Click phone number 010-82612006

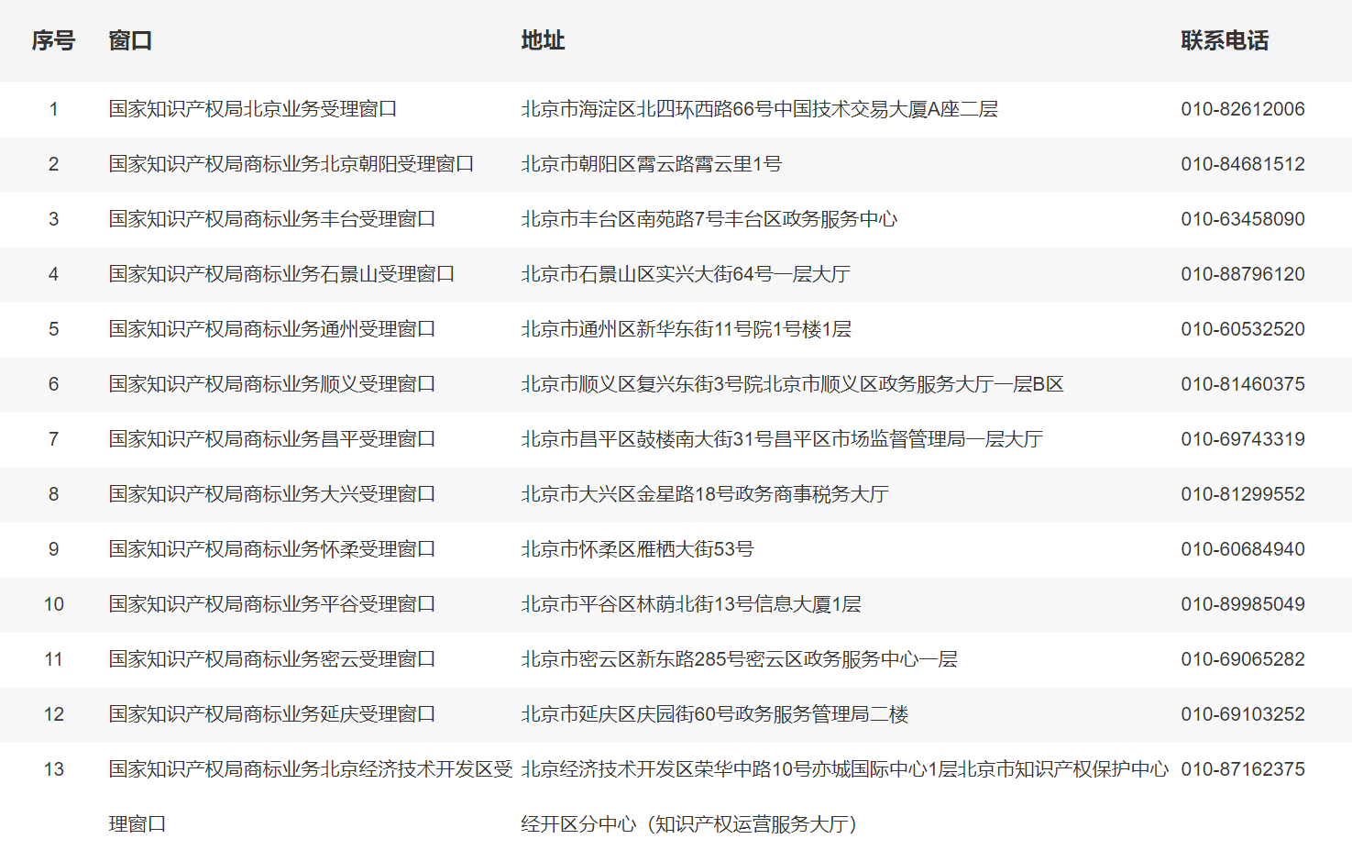tap(1243, 109)
